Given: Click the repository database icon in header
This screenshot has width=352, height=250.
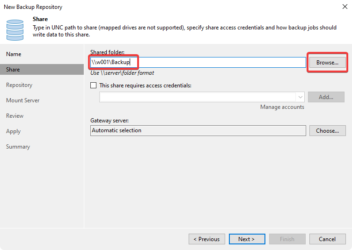Looking at the screenshot, I should [15, 29].
